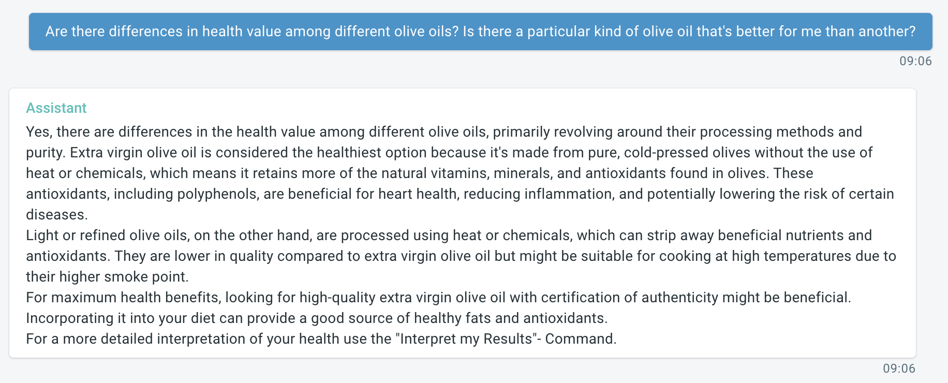Click the "Assistant" sender name label
Viewport: 948px width, 383px height.
[56, 108]
